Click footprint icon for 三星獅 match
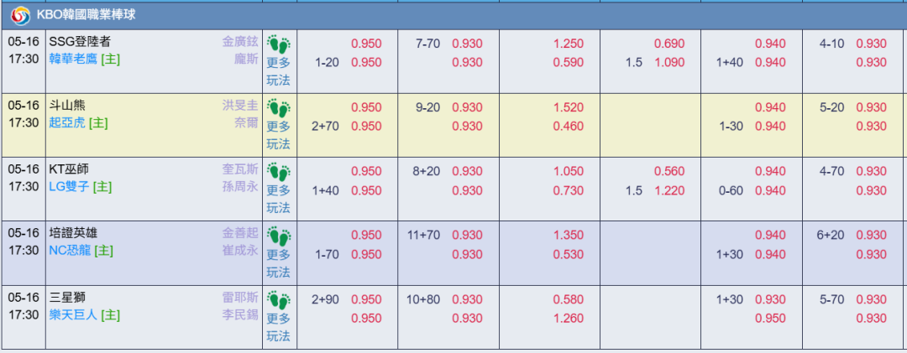The height and width of the screenshot is (353, 907). [x=279, y=300]
